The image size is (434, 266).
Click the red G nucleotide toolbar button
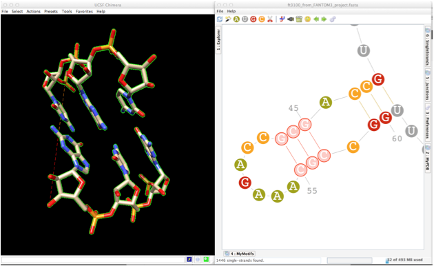pyautogui.click(x=254, y=19)
